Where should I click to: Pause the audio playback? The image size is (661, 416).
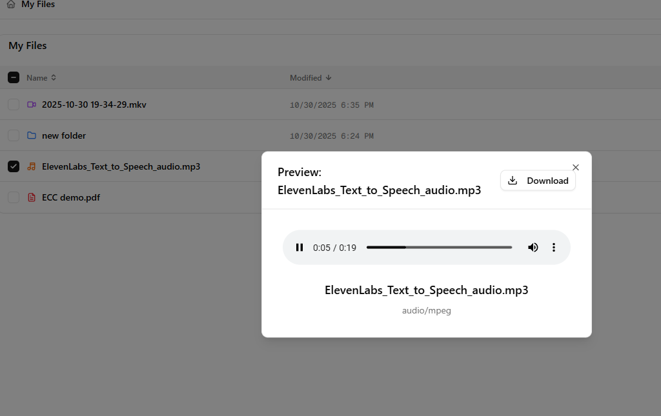point(300,248)
